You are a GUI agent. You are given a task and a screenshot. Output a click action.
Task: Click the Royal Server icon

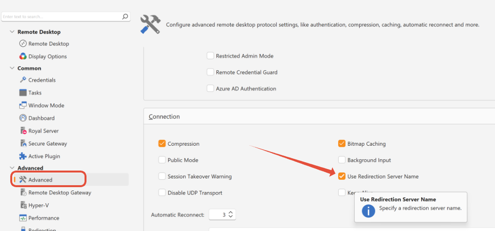(x=22, y=131)
